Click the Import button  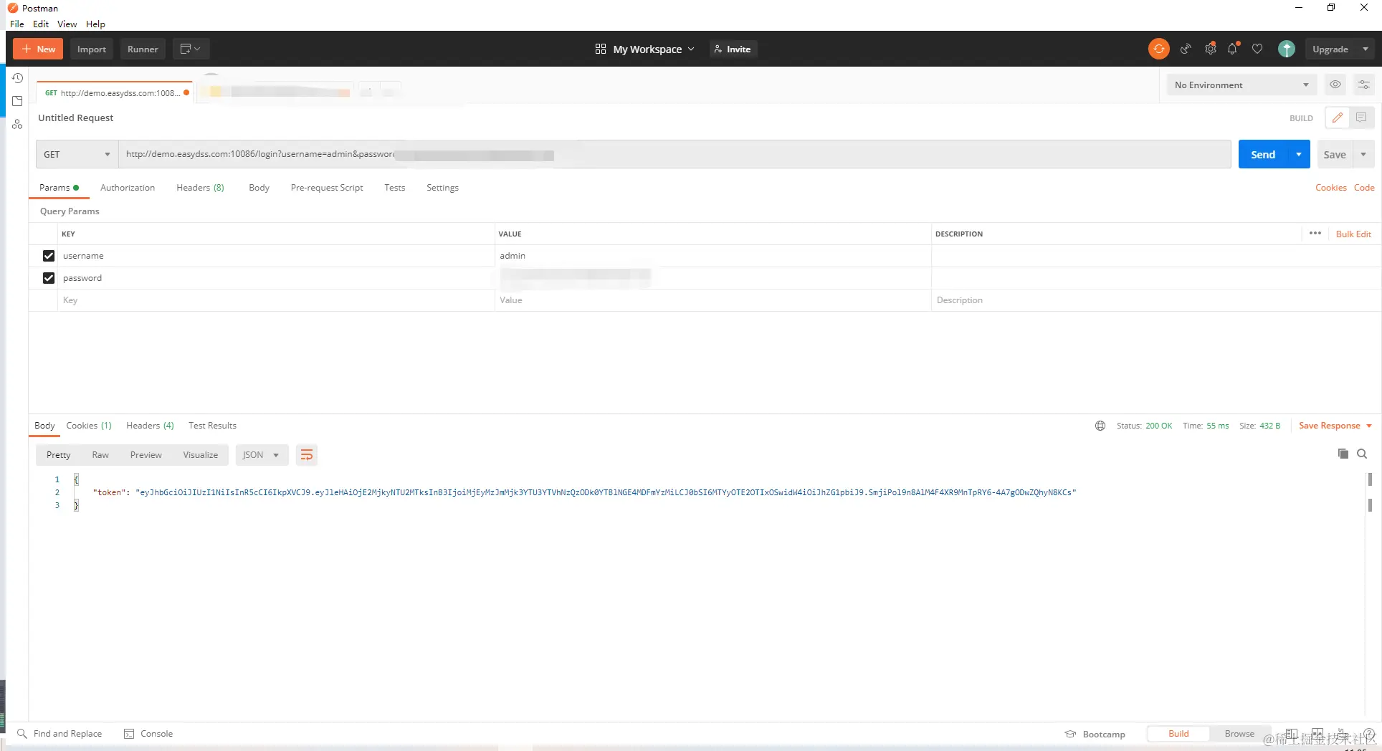92,49
